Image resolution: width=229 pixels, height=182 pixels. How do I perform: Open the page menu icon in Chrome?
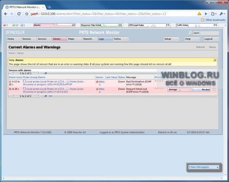point(213,14)
